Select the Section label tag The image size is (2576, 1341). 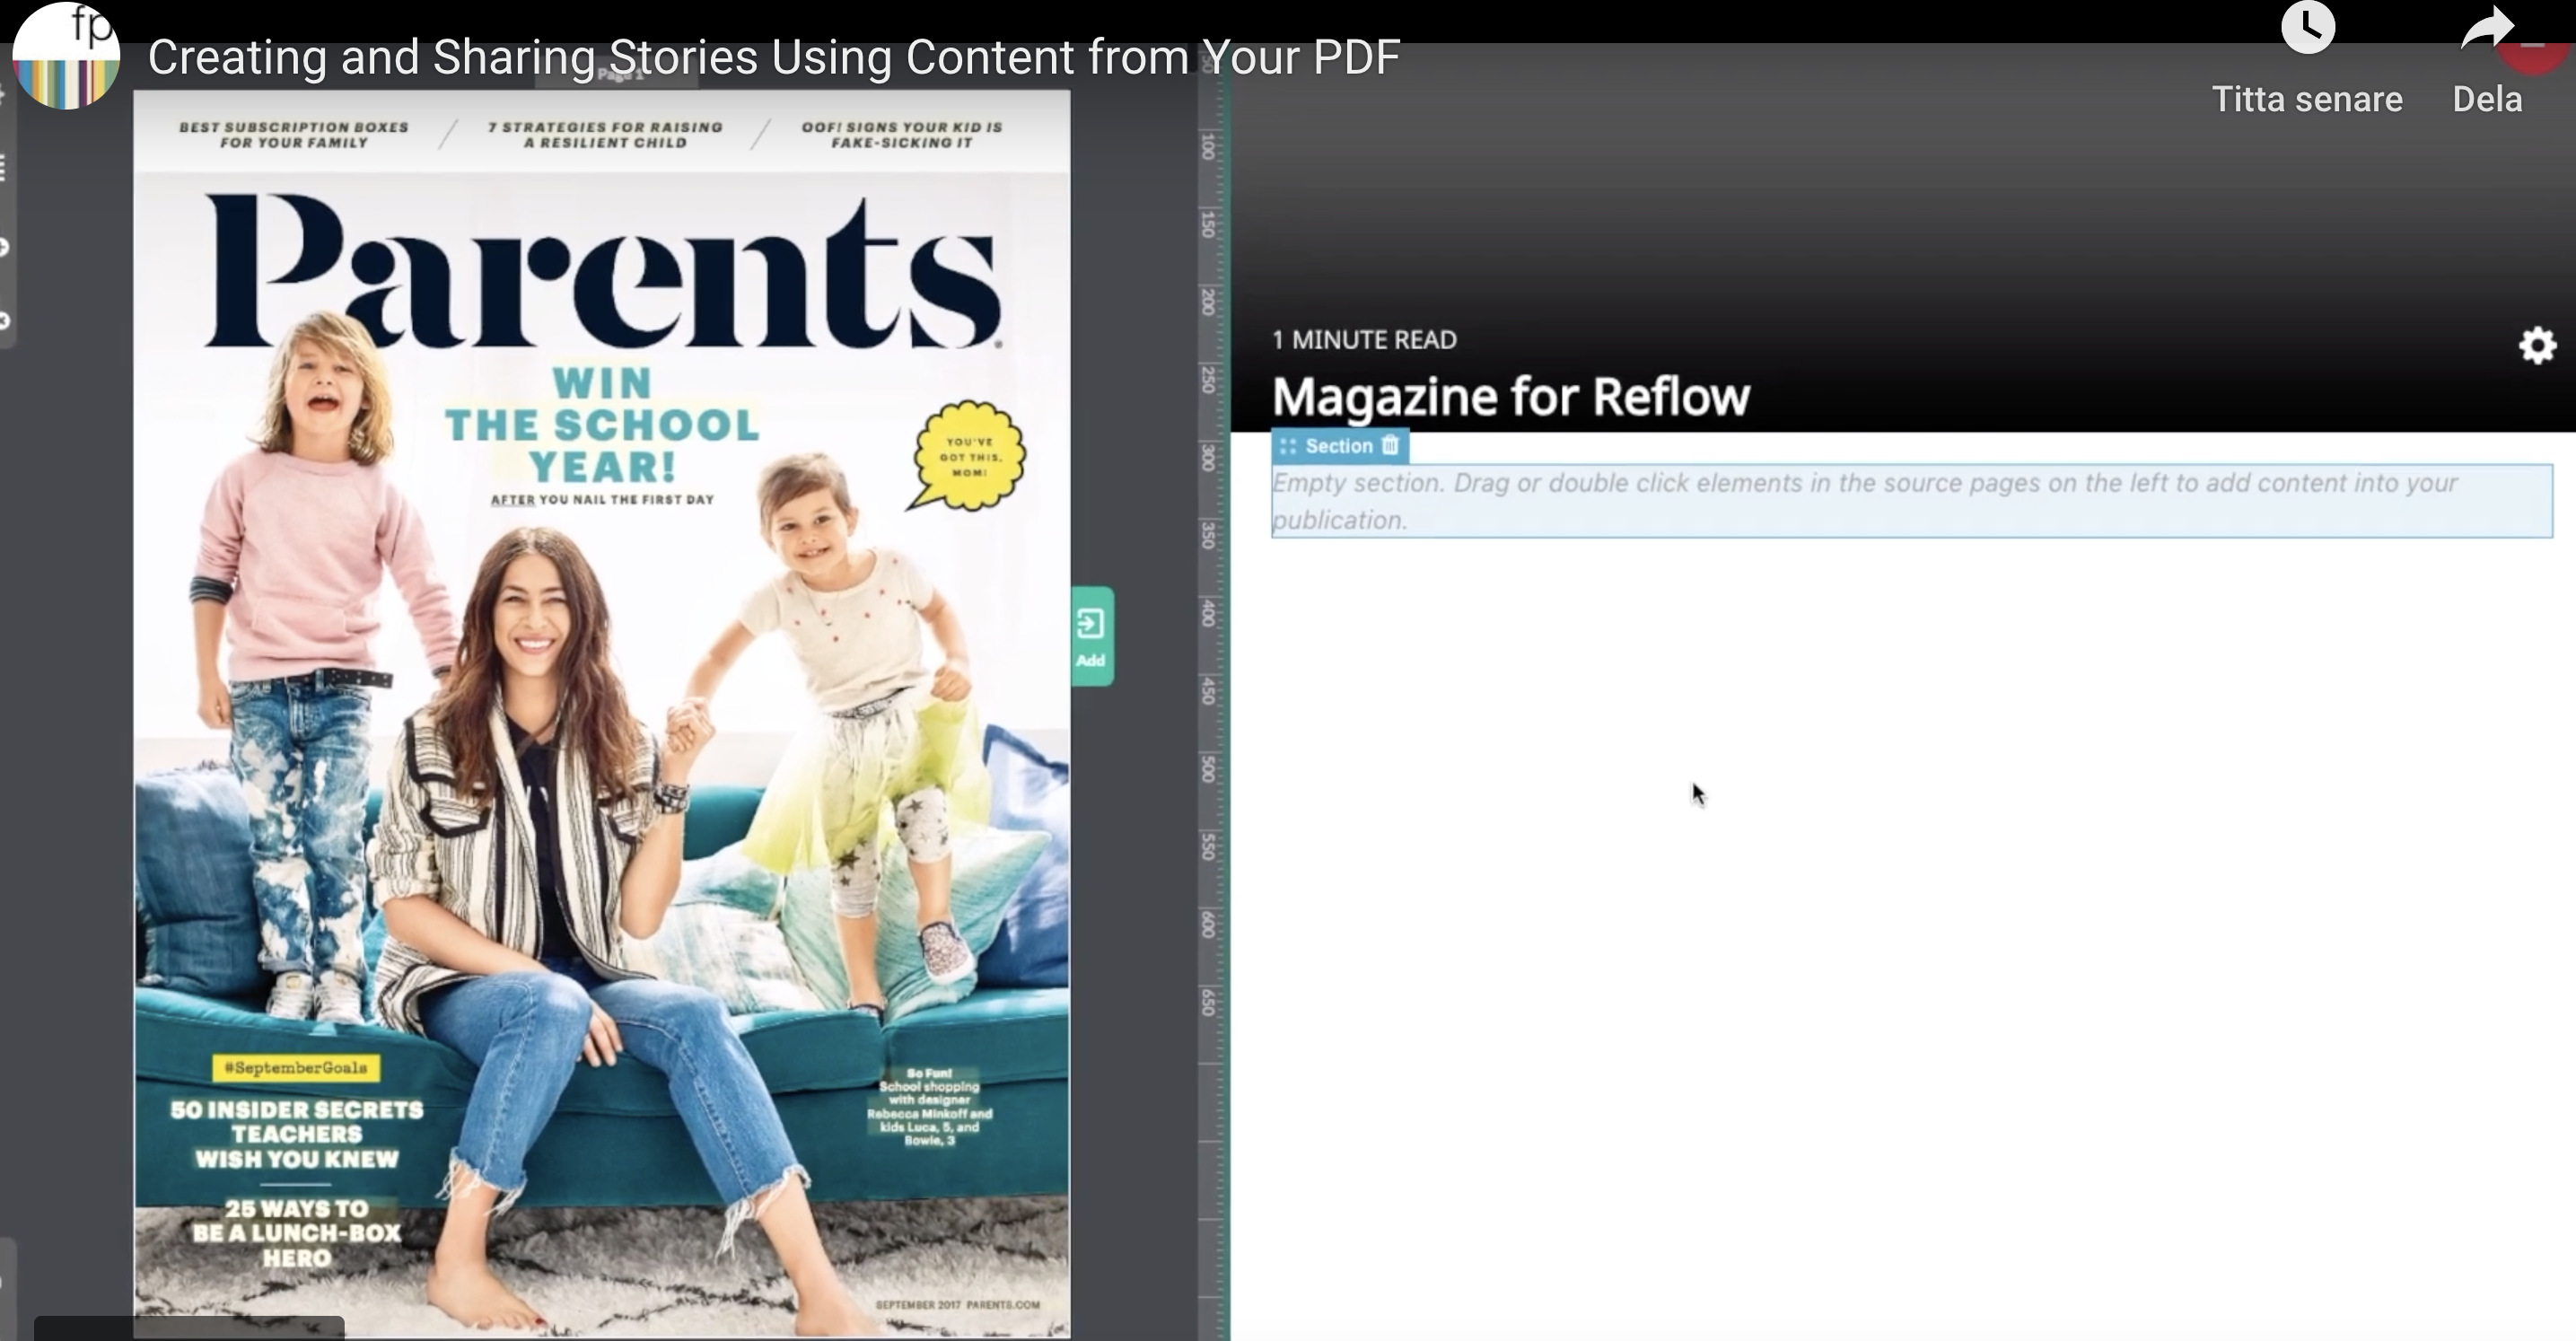[1338, 446]
